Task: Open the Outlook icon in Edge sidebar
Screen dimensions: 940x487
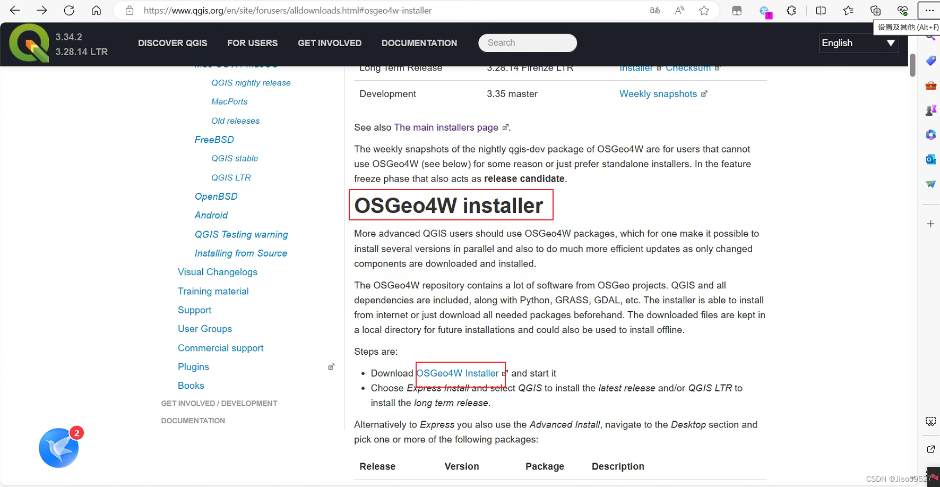Action: click(x=930, y=159)
